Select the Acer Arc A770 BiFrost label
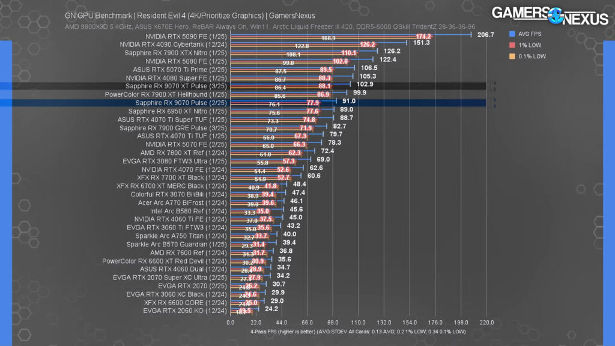The height and width of the screenshot is (346, 615). 183,203
